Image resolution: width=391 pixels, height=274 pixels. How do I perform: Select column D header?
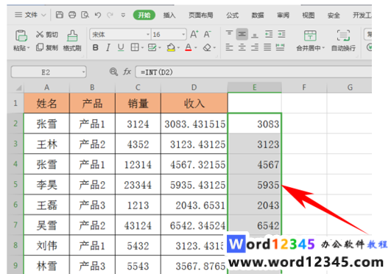tap(194, 88)
